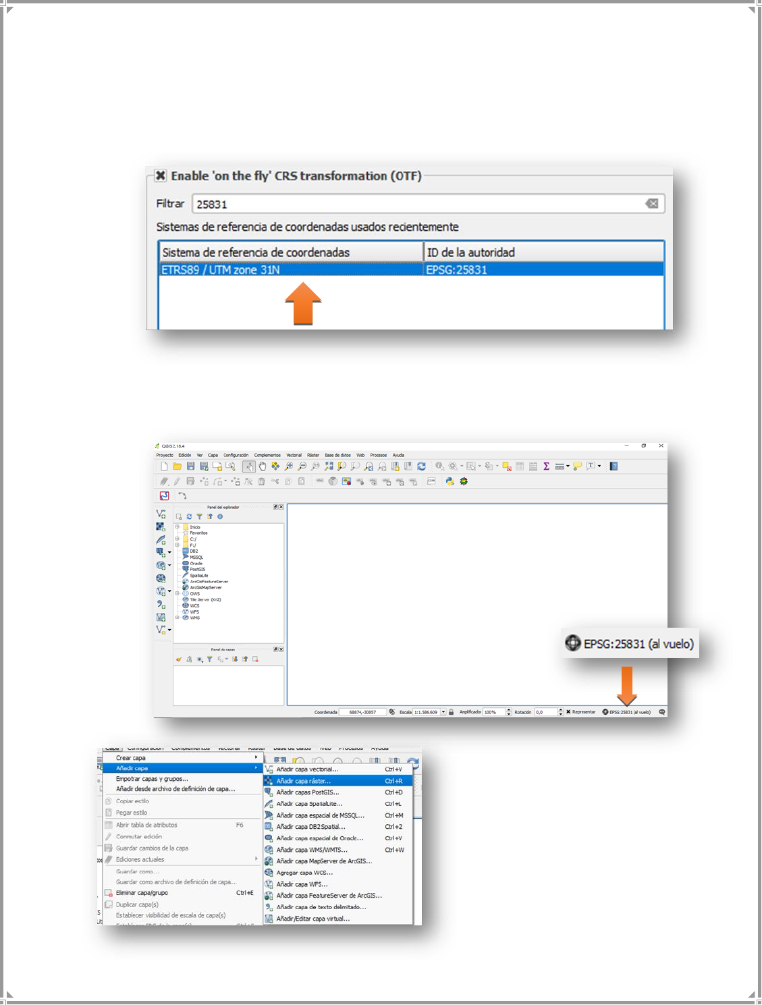Screen dimensions: 762x1005
Task: Increase the Amplificador value with up stepper
Action: (509, 710)
